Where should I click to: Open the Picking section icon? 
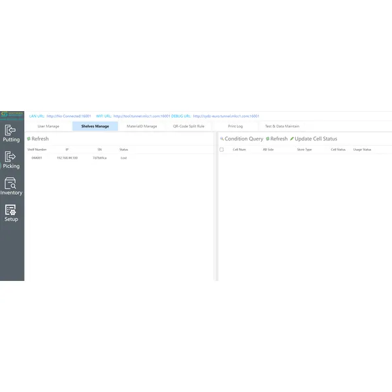coord(11,157)
